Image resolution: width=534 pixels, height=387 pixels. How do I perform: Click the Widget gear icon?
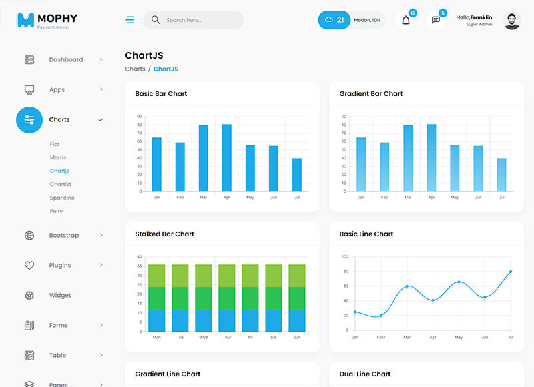[29, 296]
